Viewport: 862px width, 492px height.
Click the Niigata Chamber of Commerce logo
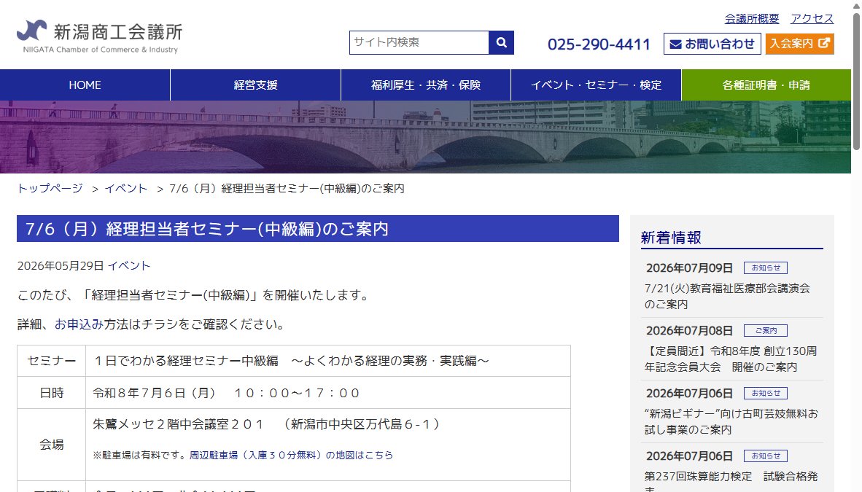point(99,36)
